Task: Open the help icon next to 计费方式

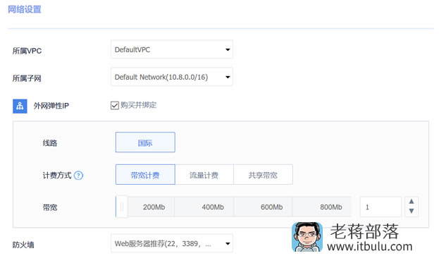Action: tap(78, 176)
